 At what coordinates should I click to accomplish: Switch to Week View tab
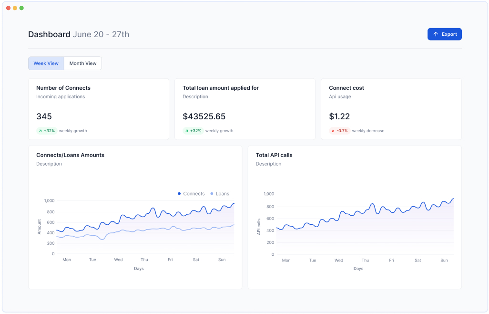tap(46, 63)
